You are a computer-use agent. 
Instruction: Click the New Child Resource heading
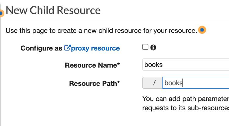(x=53, y=10)
